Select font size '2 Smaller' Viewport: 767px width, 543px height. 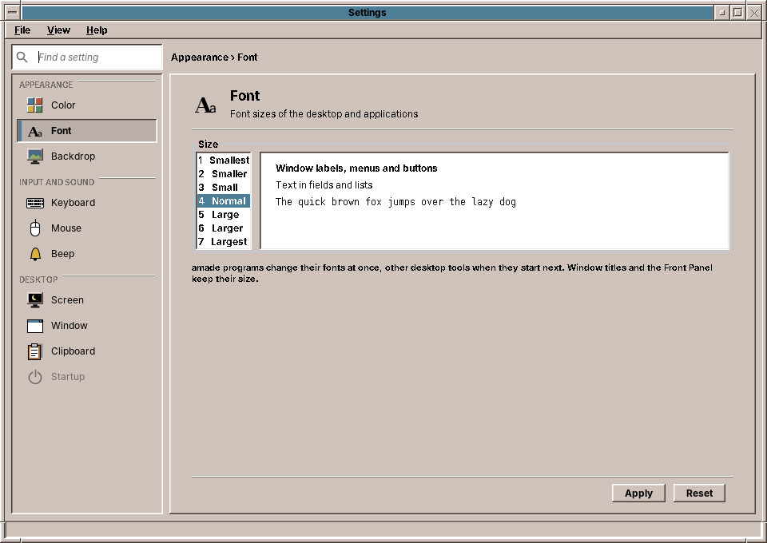[224, 174]
